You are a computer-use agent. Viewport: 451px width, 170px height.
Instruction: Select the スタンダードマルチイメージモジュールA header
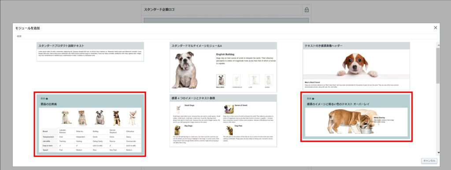click(x=223, y=46)
